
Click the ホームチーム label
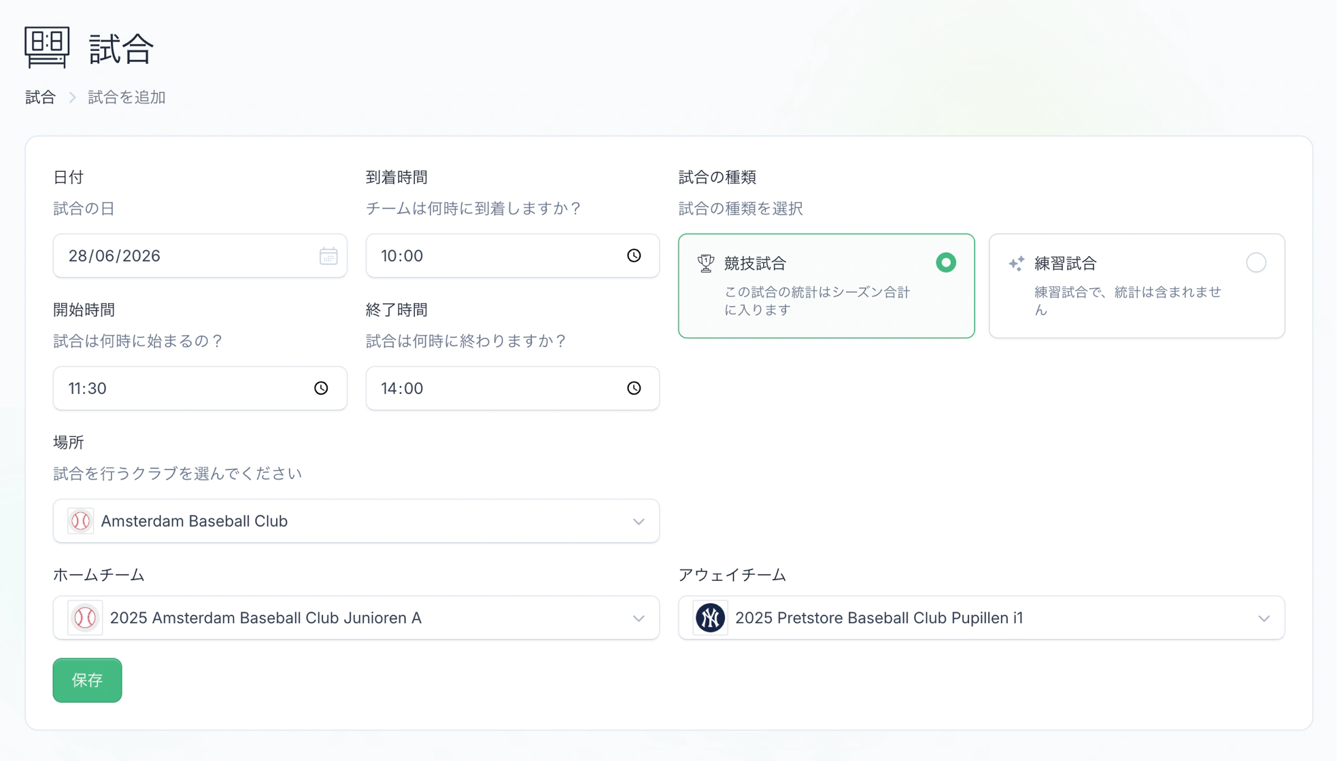(x=99, y=575)
